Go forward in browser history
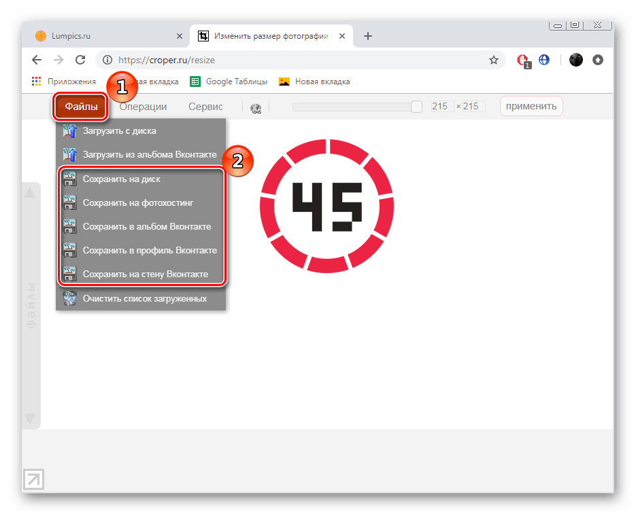Screen dimensions: 636x515 [58, 60]
